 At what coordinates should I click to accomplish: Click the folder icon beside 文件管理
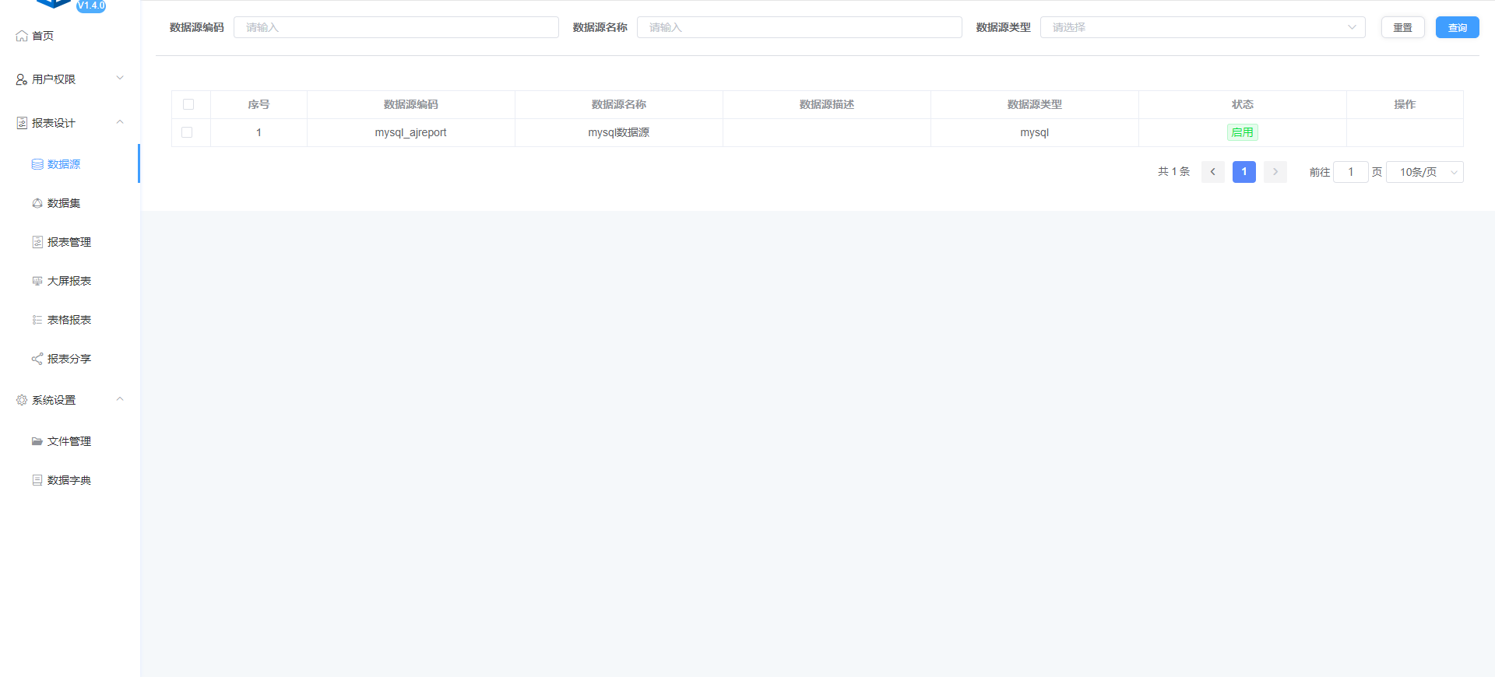point(37,441)
